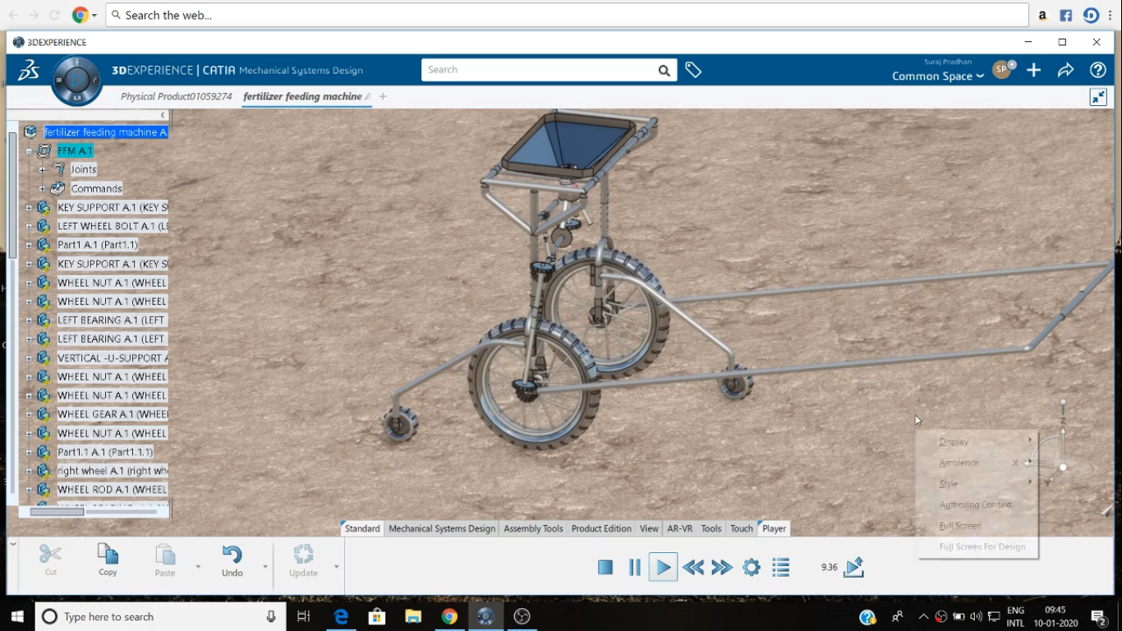Select fertilizer feeding machine A root node
Screen dimensions: 1122x631
(x=106, y=132)
